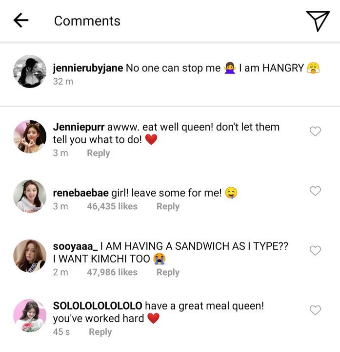
Task: Open SOLOLOLOLOLOLO's profile avatar
Action: (30, 315)
